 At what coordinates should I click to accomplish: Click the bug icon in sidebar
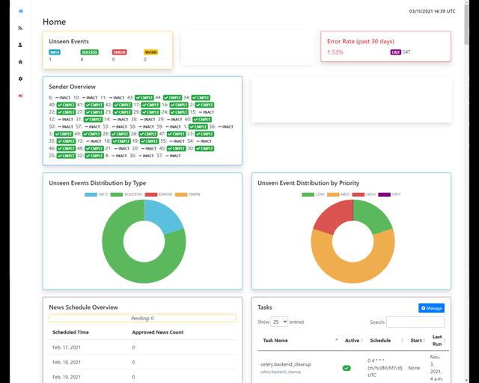[x=20, y=61]
